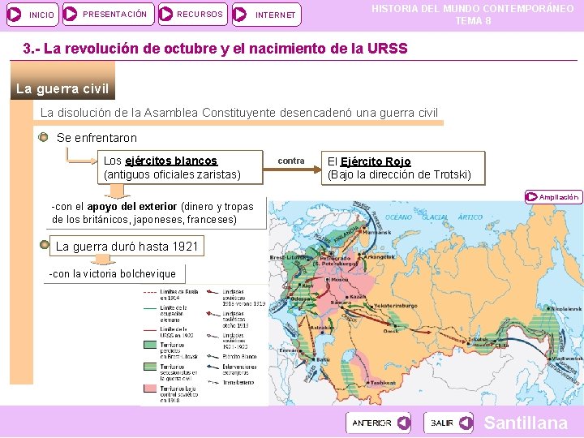
Task: Click the Murmansk label on map
Action: [x=376, y=232]
